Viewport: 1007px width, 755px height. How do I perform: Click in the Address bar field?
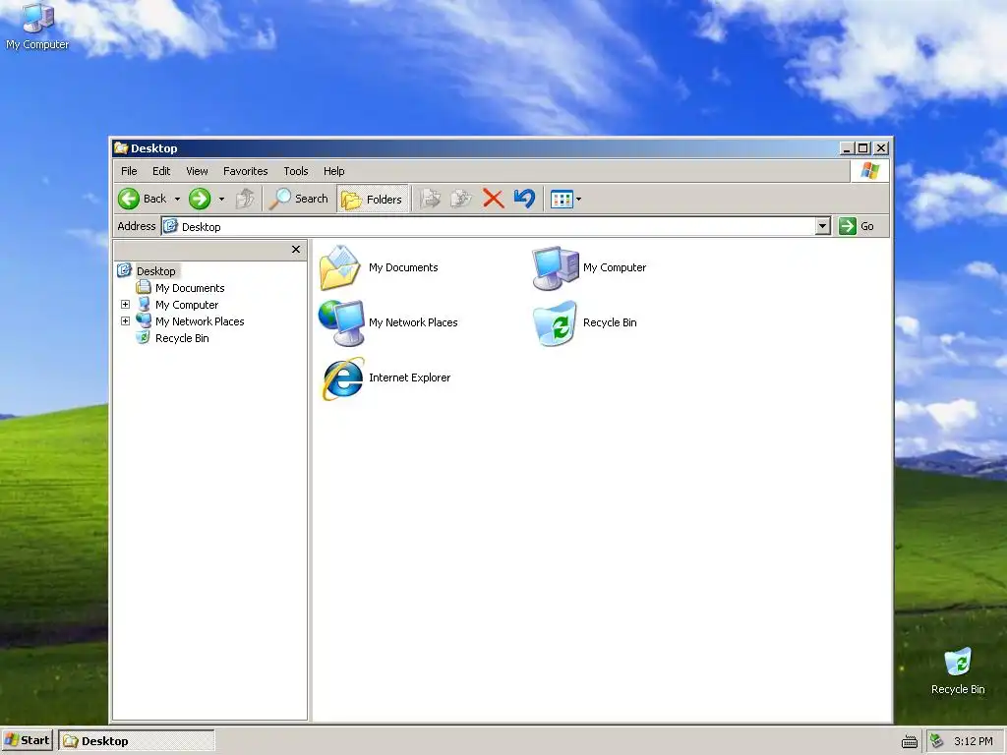[x=488, y=226]
